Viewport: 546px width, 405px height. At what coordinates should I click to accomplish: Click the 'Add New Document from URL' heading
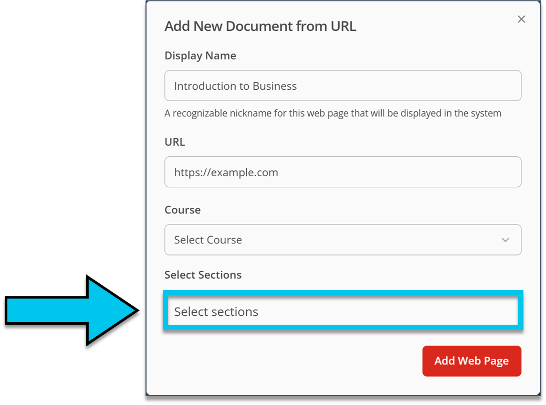(x=260, y=26)
